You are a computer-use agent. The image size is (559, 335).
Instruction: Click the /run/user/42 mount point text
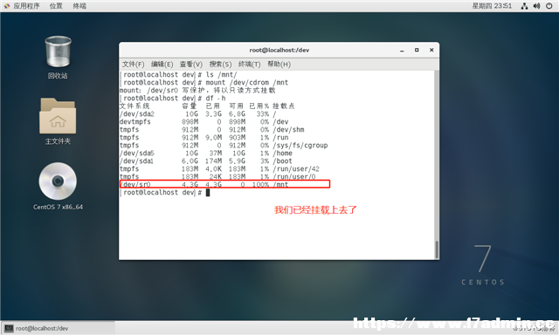296,168
